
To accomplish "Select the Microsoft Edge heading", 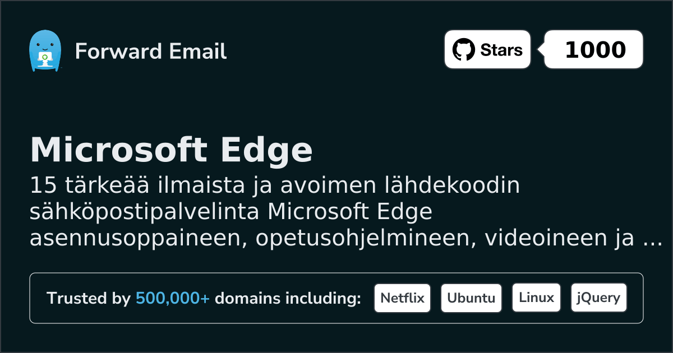I will pos(171,150).
